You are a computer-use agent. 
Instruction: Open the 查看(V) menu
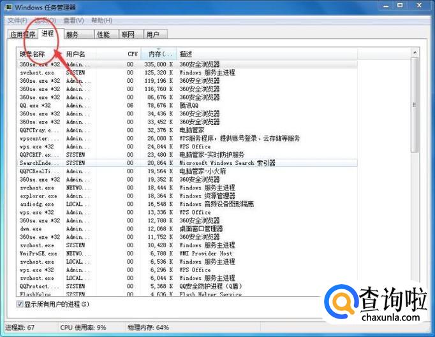tap(73, 20)
